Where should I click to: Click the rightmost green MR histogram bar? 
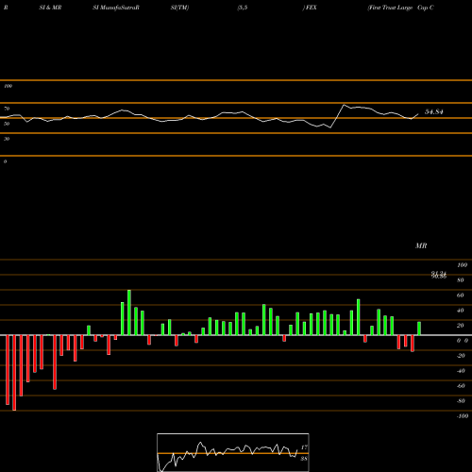point(419,329)
